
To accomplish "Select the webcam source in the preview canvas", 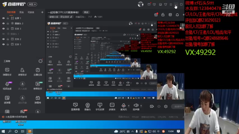I will point(171,86).
